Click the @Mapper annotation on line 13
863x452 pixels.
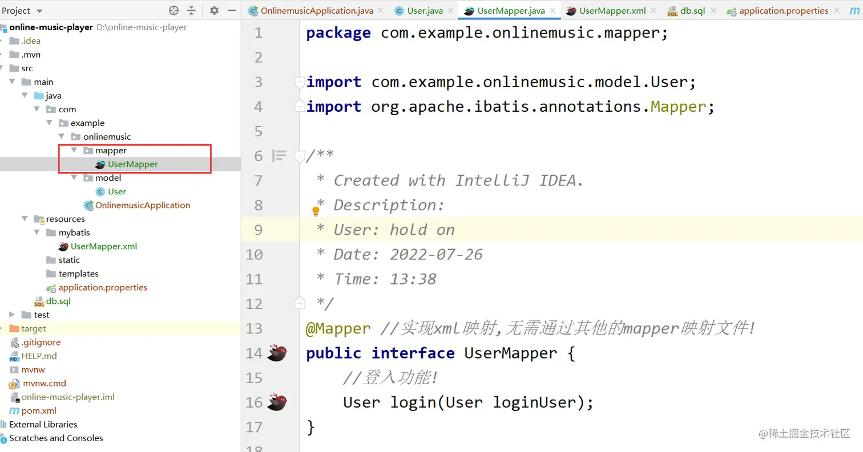click(x=338, y=329)
